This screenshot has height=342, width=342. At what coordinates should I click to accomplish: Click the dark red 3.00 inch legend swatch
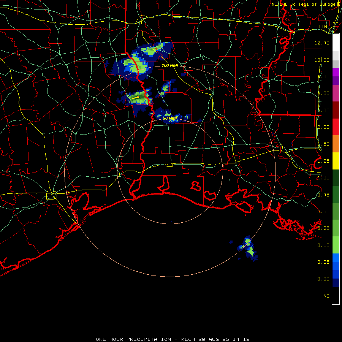coord(336,110)
